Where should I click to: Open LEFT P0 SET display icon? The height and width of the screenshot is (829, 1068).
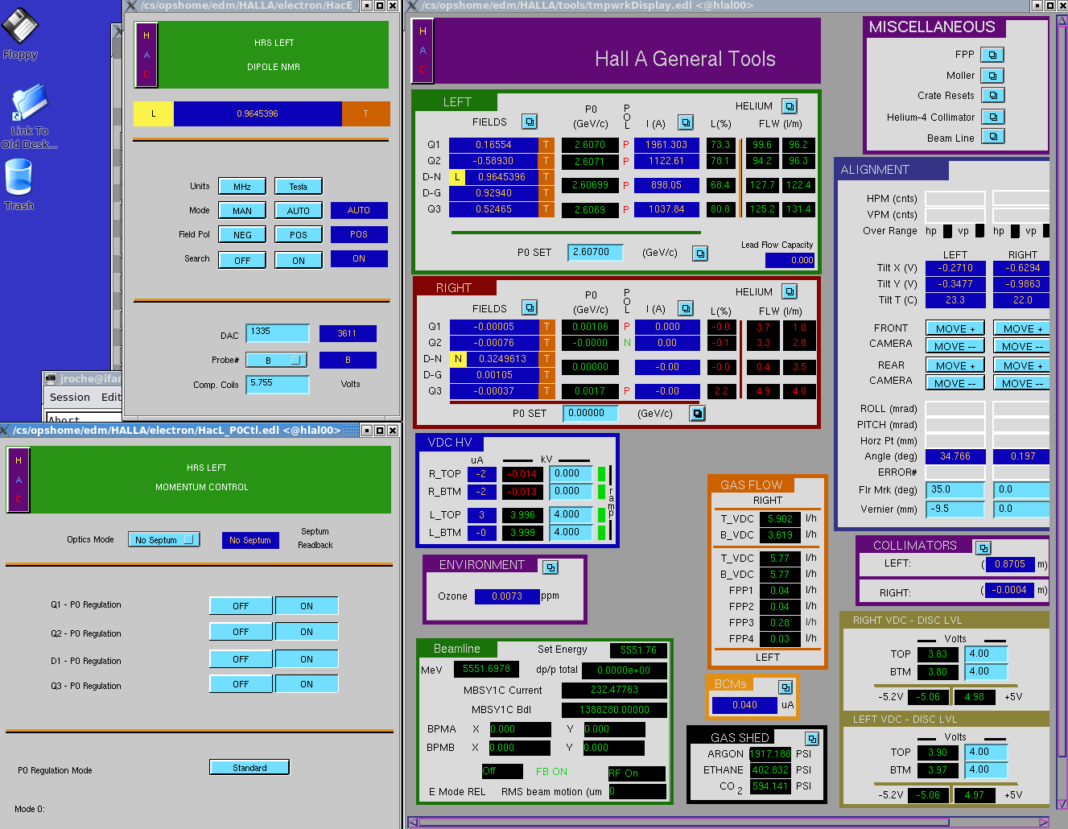tap(700, 254)
